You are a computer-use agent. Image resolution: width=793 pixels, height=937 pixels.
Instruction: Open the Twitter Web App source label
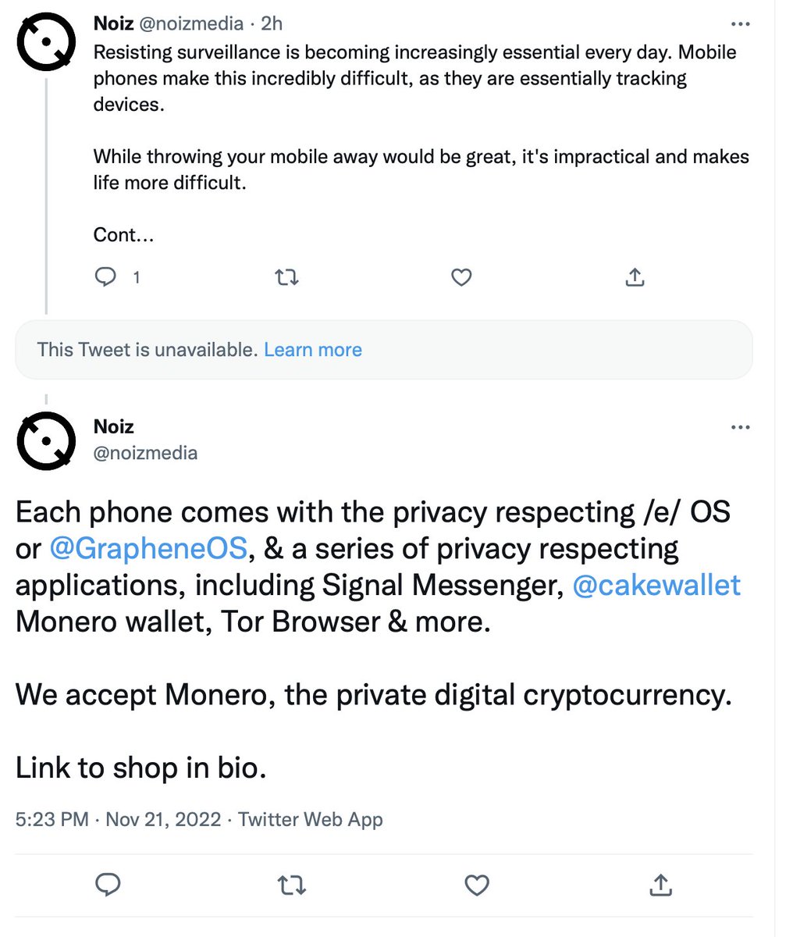click(x=311, y=819)
